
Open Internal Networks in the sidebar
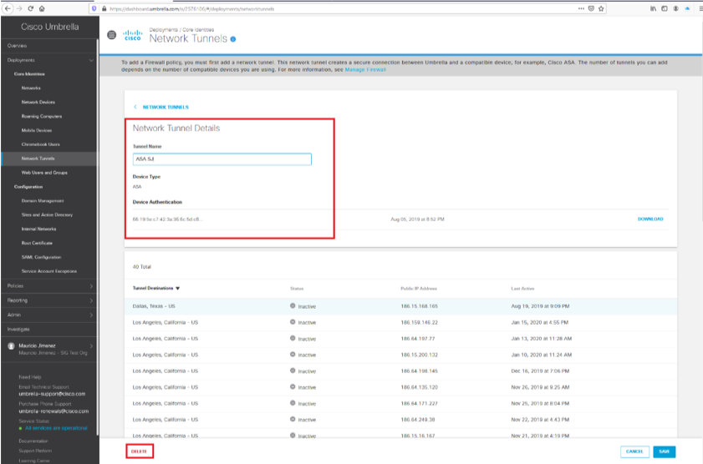(x=39, y=229)
